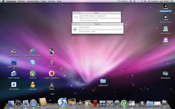Screen dimensions: 175x109
Task: Open the iSerial Reader desktop icon
Action: 14,52
